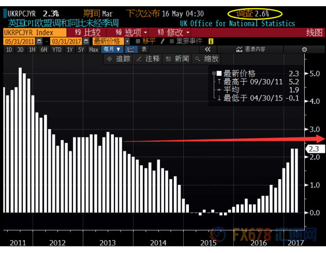This screenshot has width=326, height=253.
Task: Click the line chart type icon
Action: (131, 50)
